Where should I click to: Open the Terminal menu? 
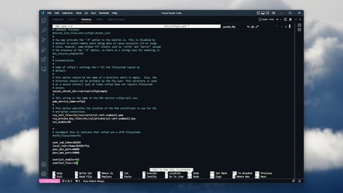(x=103, y=13)
